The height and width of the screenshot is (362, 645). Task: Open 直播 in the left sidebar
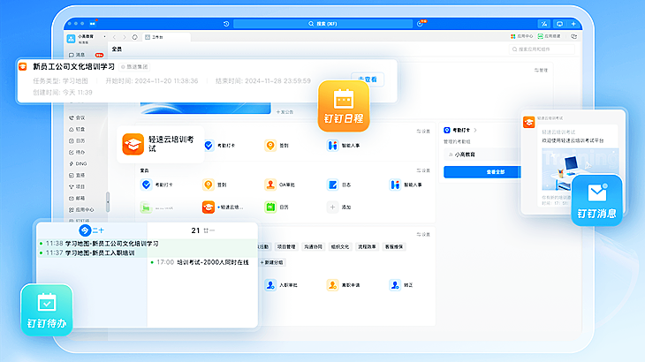pyautogui.click(x=77, y=176)
